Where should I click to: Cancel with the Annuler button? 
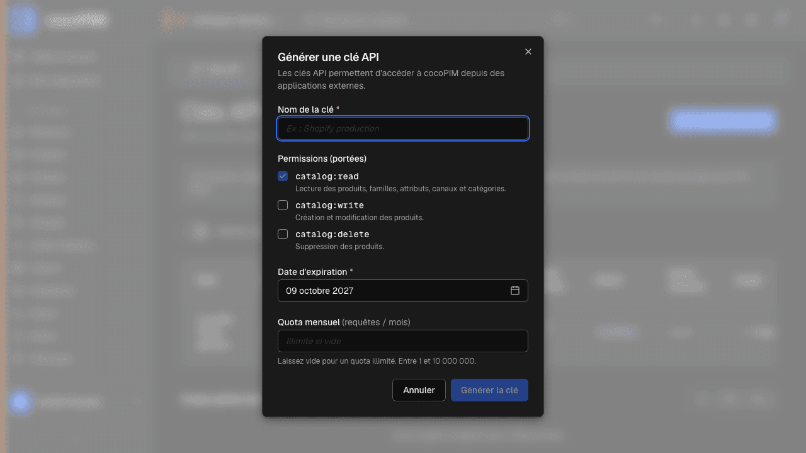pyautogui.click(x=419, y=390)
